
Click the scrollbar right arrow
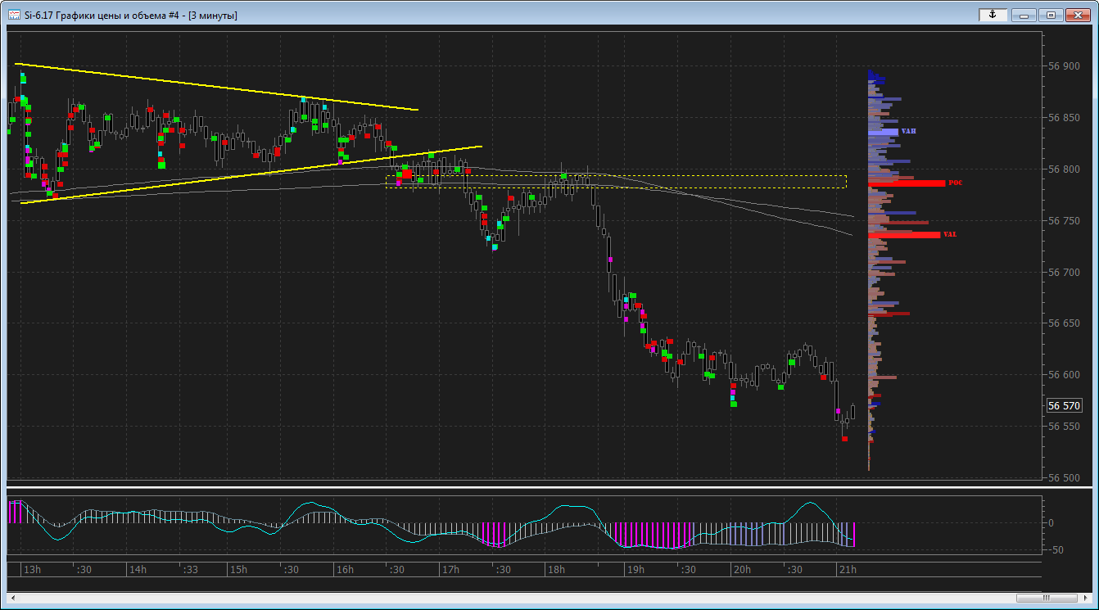[1086, 597]
